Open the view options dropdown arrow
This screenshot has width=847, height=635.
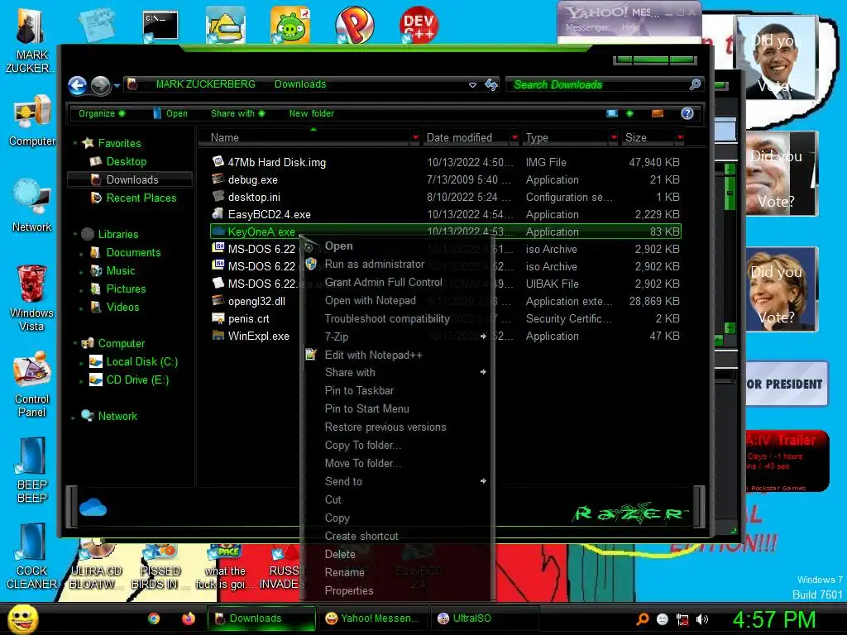(629, 113)
